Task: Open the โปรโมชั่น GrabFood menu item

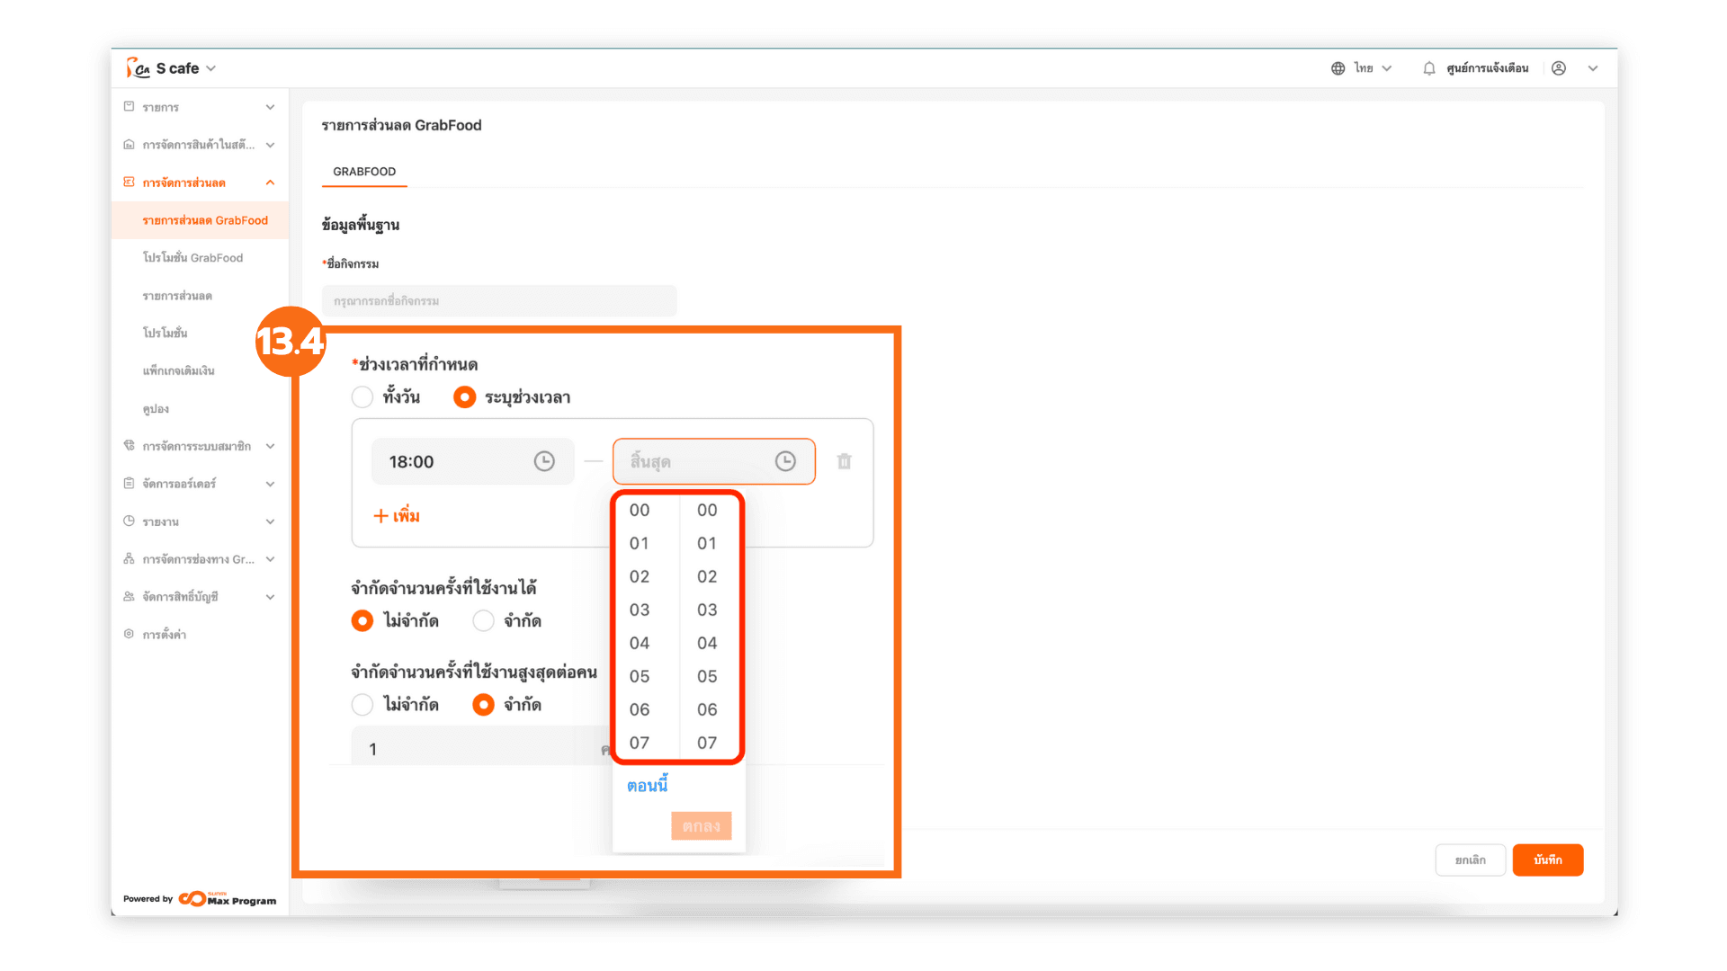Action: pos(192,258)
